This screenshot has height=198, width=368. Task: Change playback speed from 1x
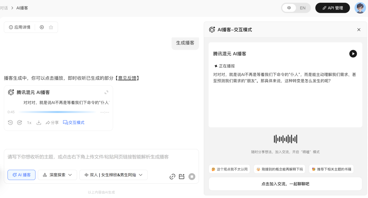tap(29, 122)
